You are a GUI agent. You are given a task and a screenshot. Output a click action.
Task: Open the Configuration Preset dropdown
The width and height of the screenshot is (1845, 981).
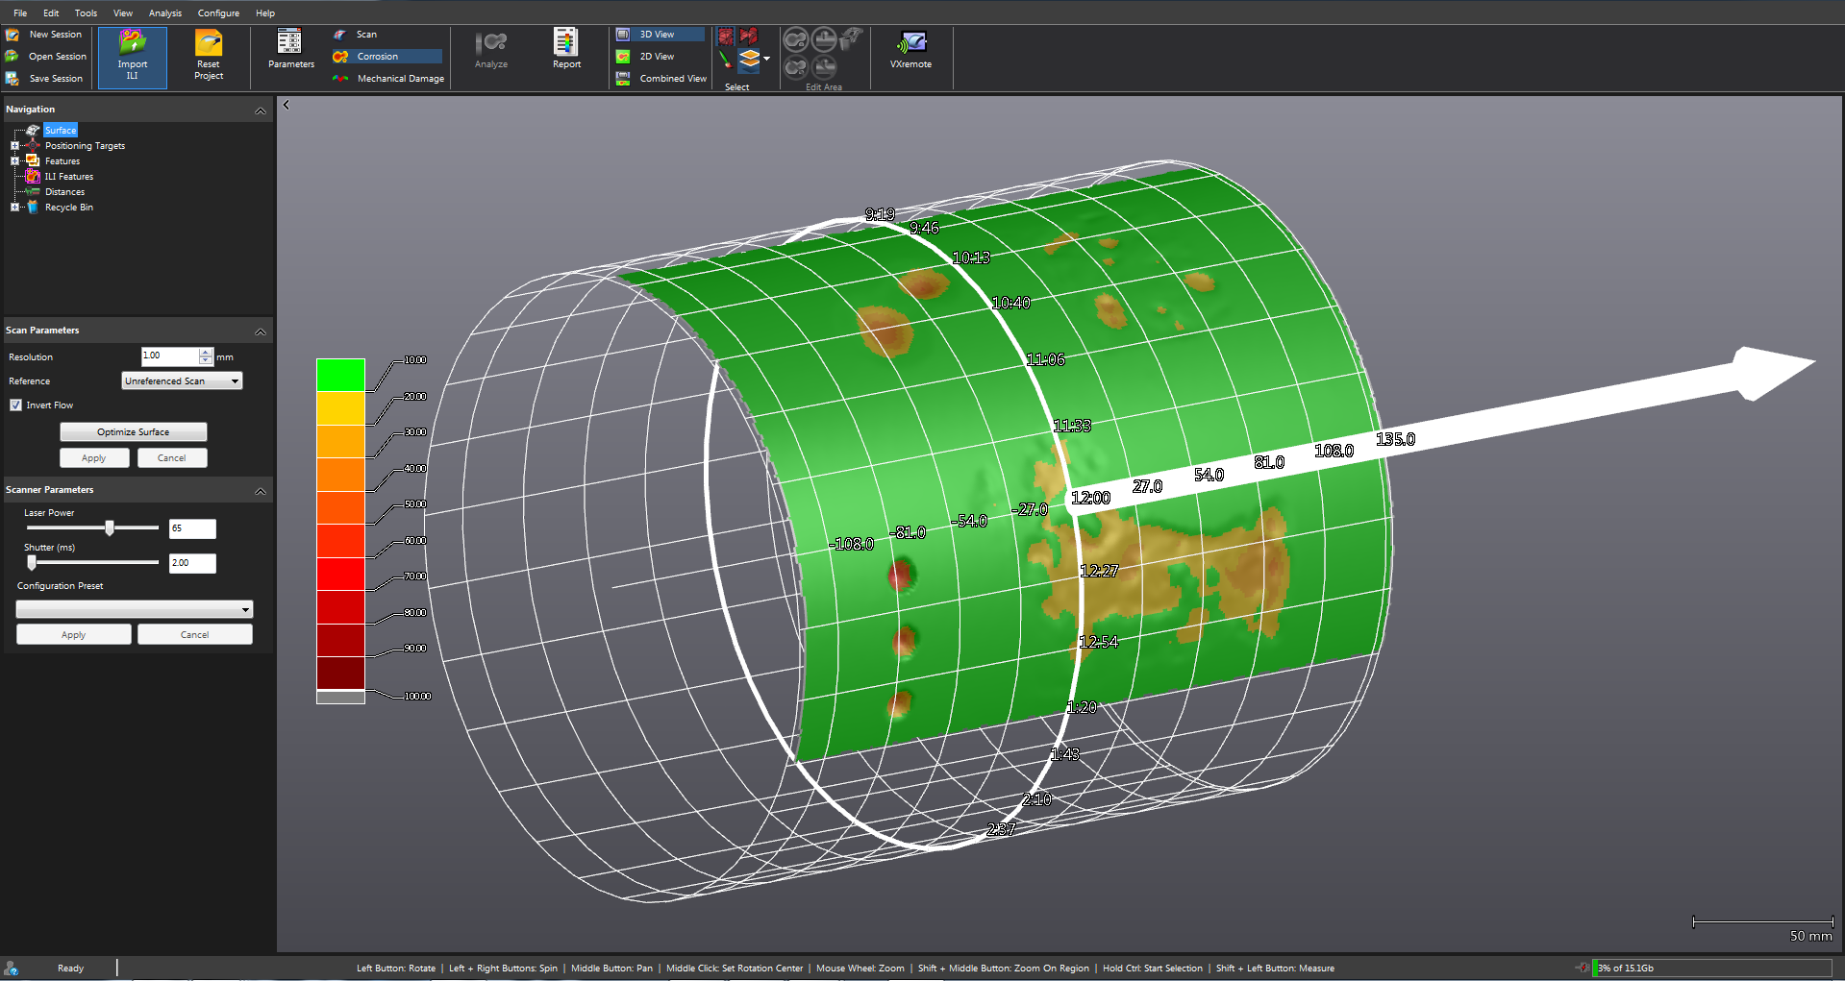[135, 610]
